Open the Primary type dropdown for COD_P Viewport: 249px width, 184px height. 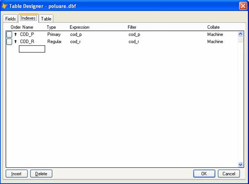(x=54, y=34)
